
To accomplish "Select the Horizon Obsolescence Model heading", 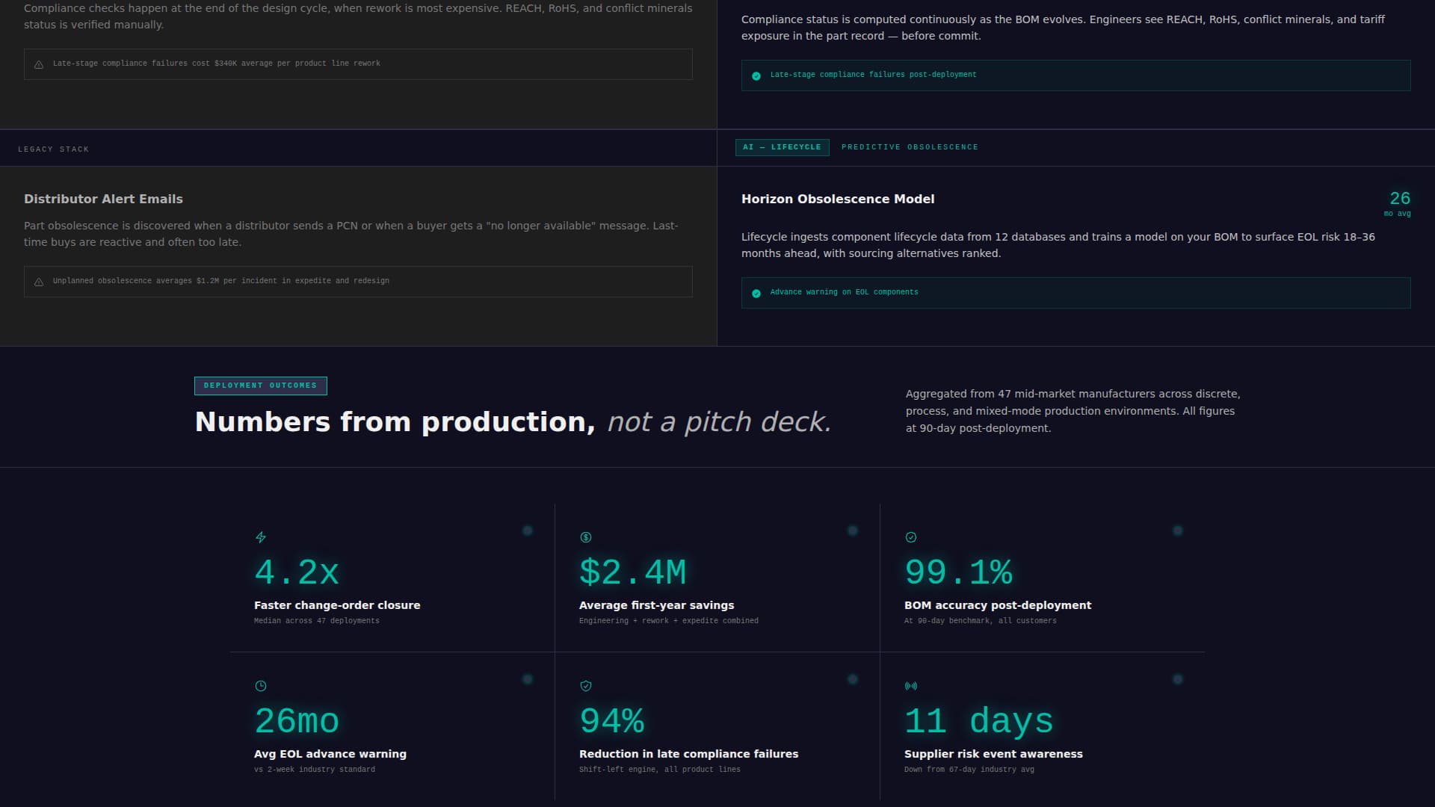I will coord(838,199).
